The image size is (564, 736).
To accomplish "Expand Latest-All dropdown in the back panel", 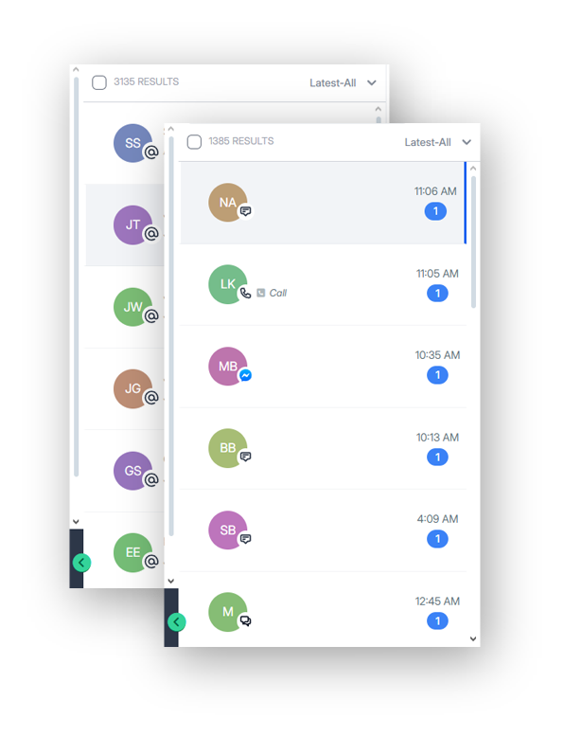I will 343,83.
